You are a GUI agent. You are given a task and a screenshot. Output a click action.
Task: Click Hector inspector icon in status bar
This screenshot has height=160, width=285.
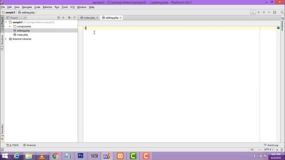[x=282, y=150]
